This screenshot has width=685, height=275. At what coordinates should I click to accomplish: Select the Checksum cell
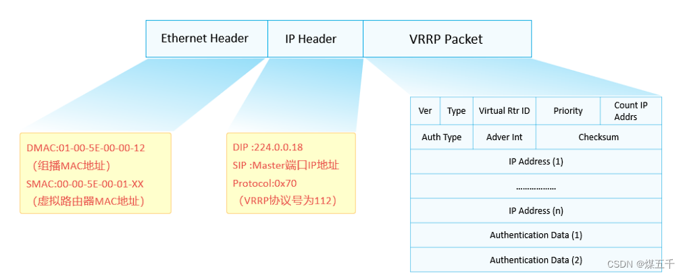tap(599, 137)
